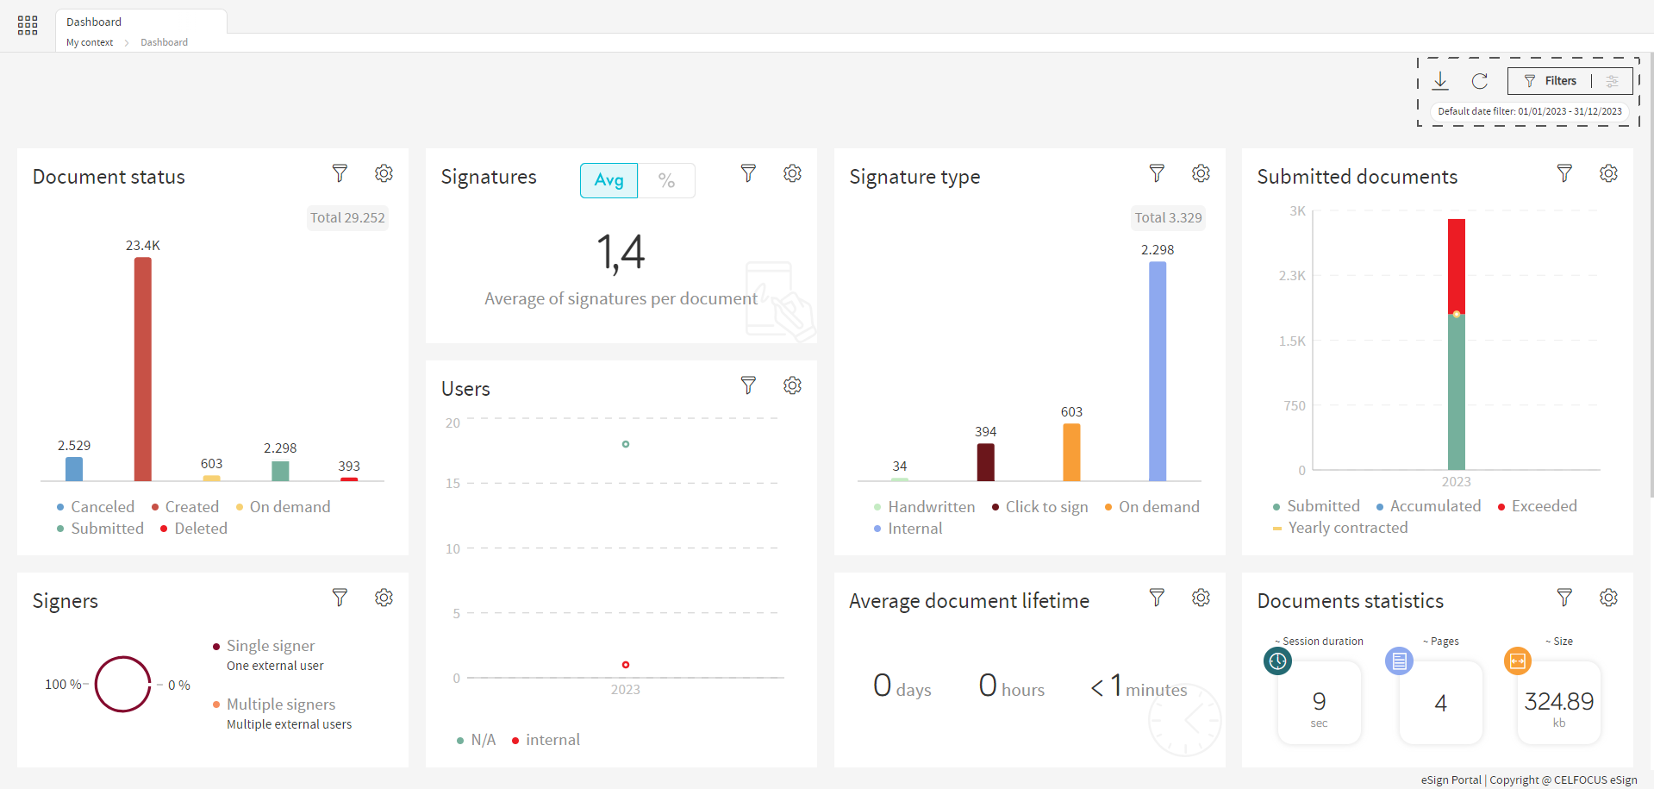This screenshot has width=1654, height=789.
Task: Toggle On demand legend in Signature type
Action: pos(1152,507)
